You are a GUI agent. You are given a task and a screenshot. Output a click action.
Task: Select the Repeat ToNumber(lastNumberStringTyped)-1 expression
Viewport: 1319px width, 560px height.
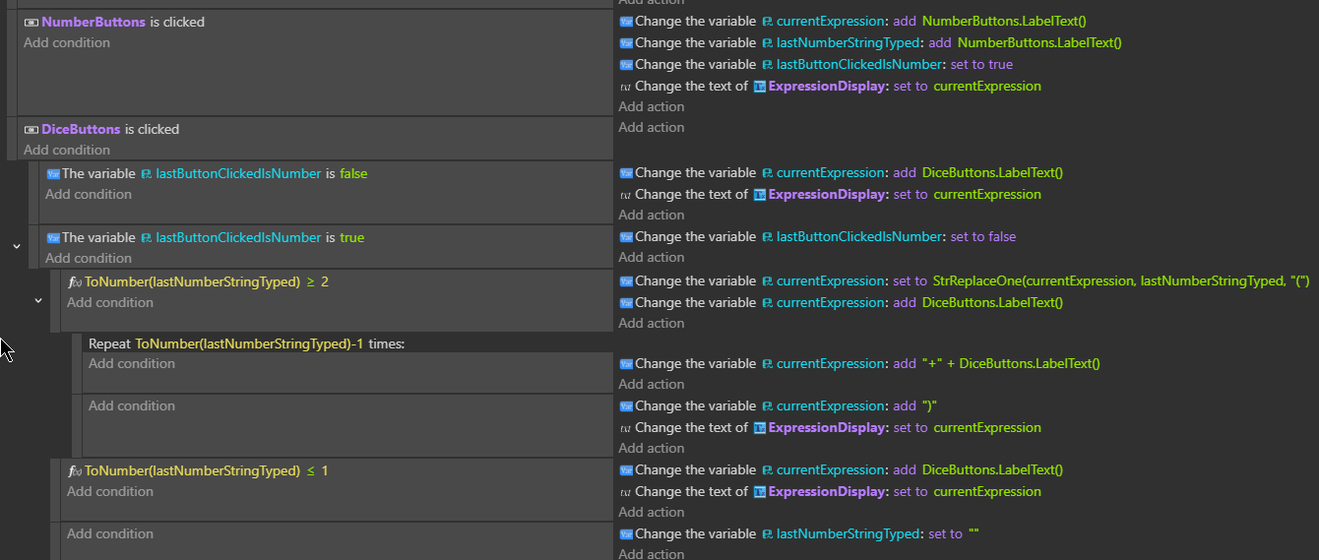tap(248, 343)
